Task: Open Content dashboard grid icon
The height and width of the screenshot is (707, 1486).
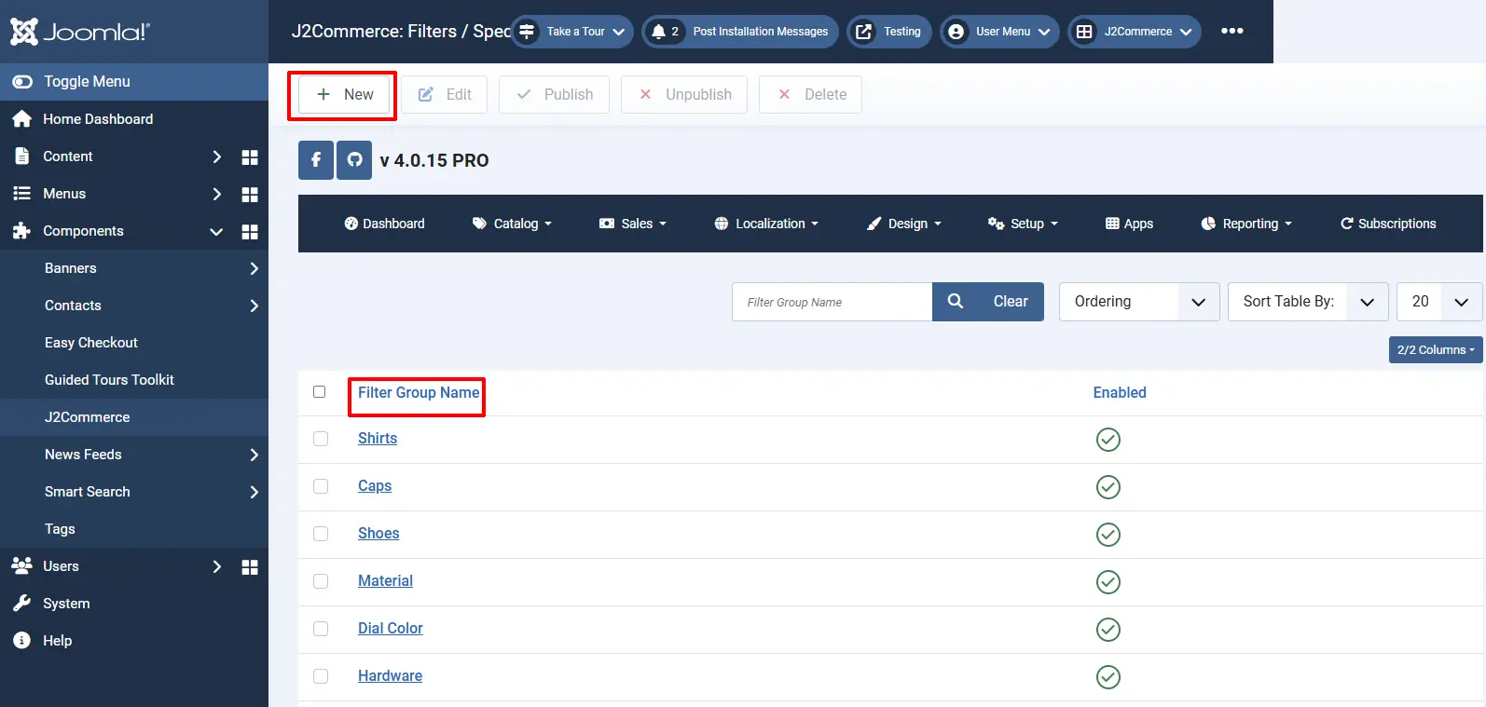Action: click(250, 156)
